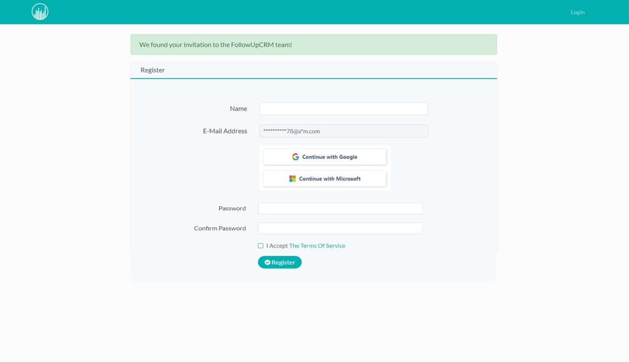The width and height of the screenshot is (629, 362).
Task: Click the E-Mail Address field
Action: [x=343, y=131]
